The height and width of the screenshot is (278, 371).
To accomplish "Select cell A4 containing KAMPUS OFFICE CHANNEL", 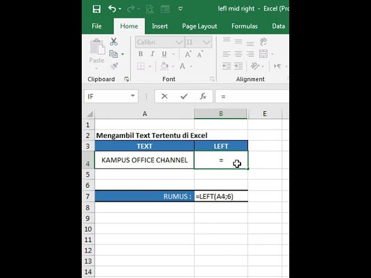I will tap(144, 160).
